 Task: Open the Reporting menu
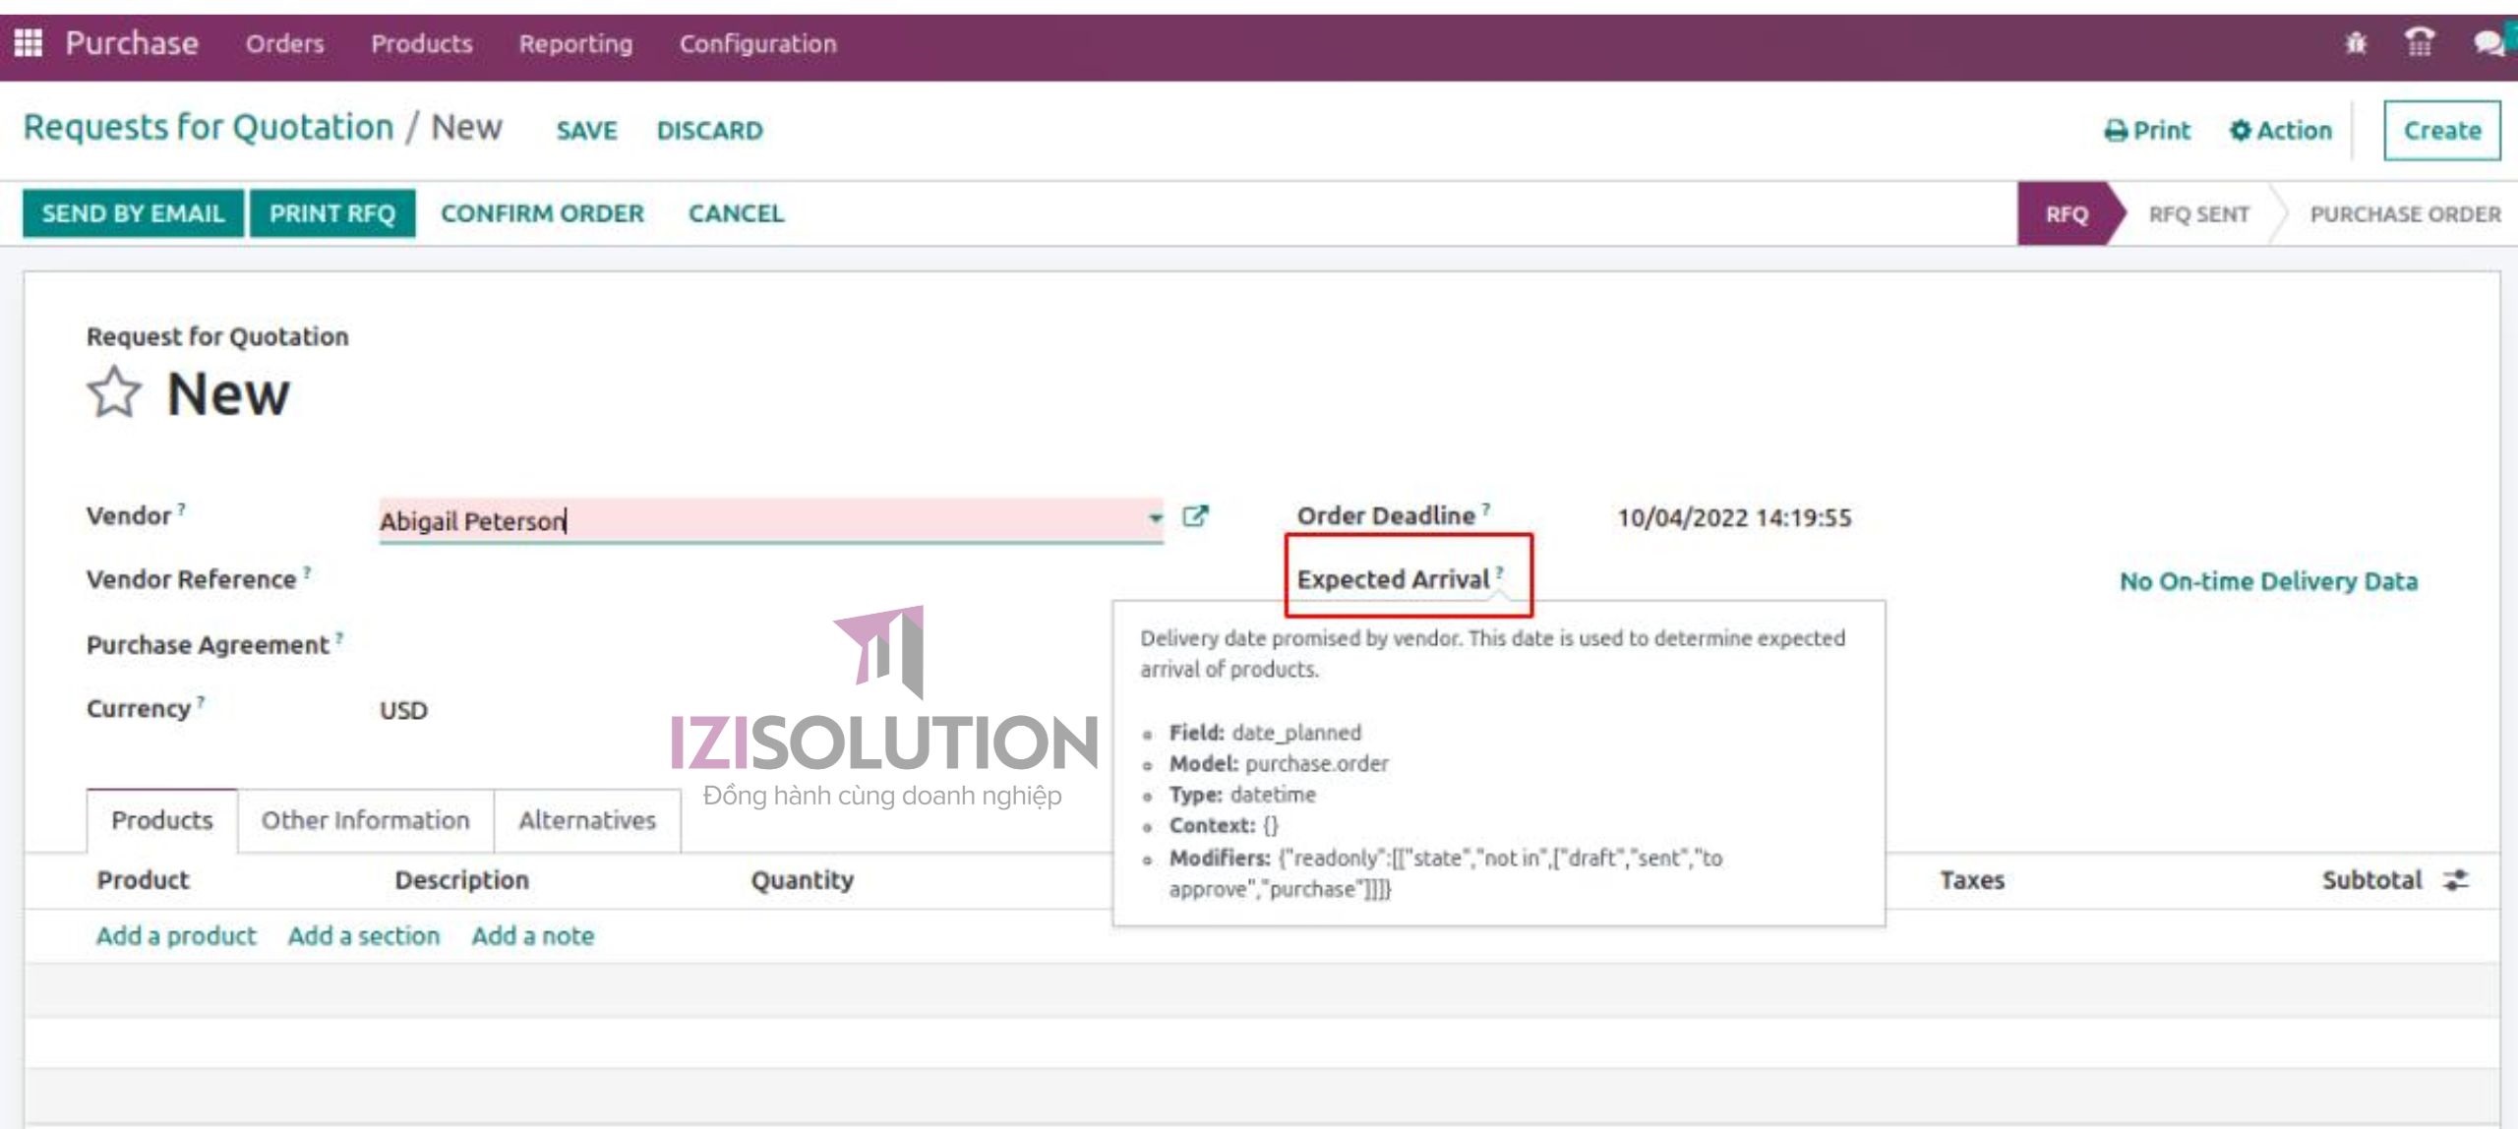click(x=575, y=43)
